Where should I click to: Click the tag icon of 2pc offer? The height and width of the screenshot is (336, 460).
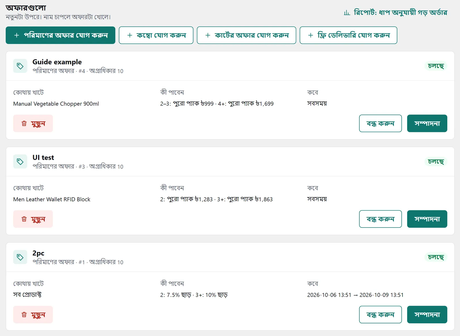[20, 257]
